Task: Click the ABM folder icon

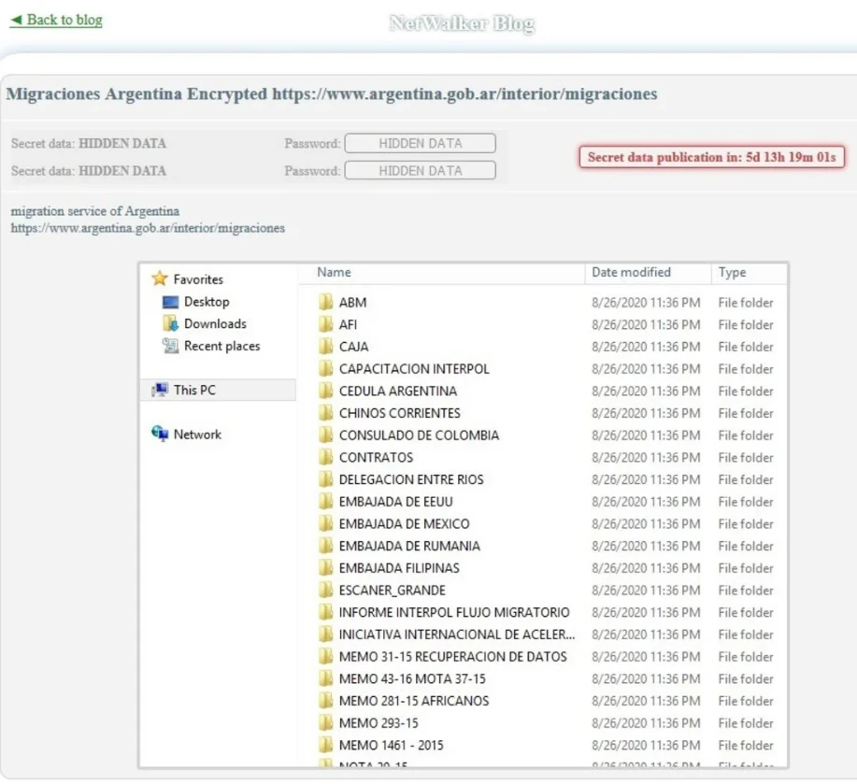Action: [325, 302]
